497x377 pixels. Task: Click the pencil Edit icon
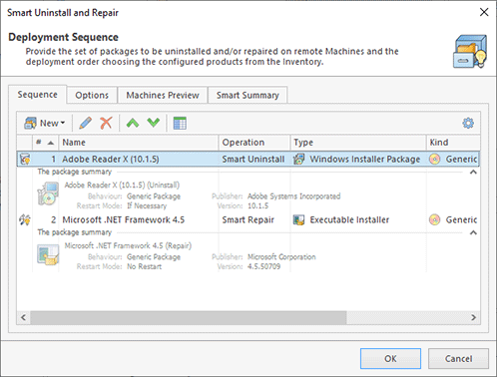pos(85,124)
